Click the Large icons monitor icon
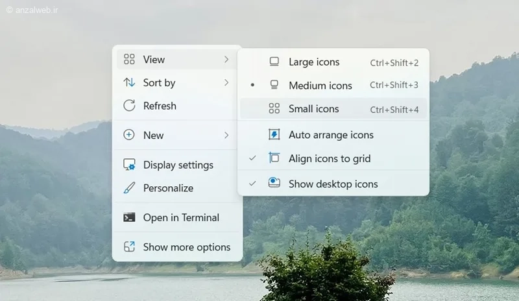The height and width of the screenshot is (301, 519). point(274,62)
